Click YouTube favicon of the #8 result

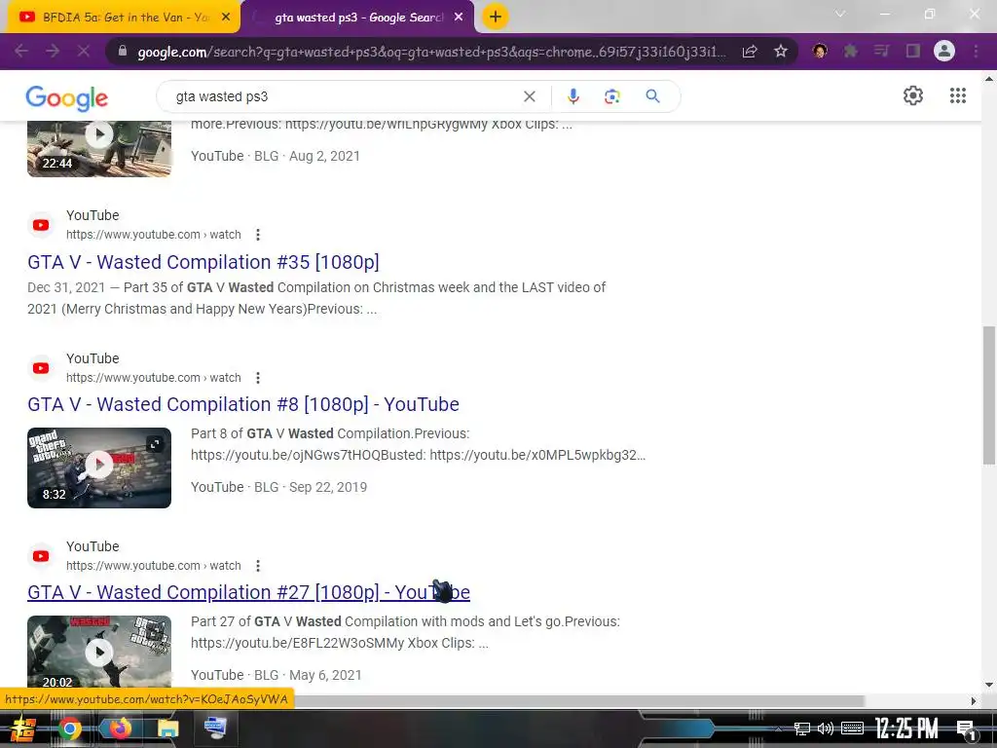click(41, 367)
